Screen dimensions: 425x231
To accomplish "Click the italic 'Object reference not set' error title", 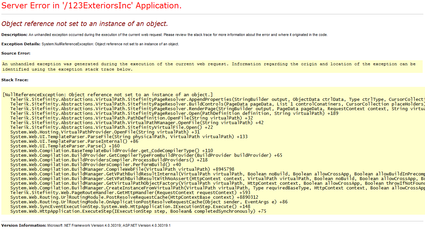I will (x=85, y=24).
